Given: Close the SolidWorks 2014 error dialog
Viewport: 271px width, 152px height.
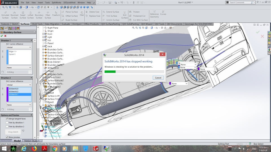Looking at the screenshot, I should [163, 54].
